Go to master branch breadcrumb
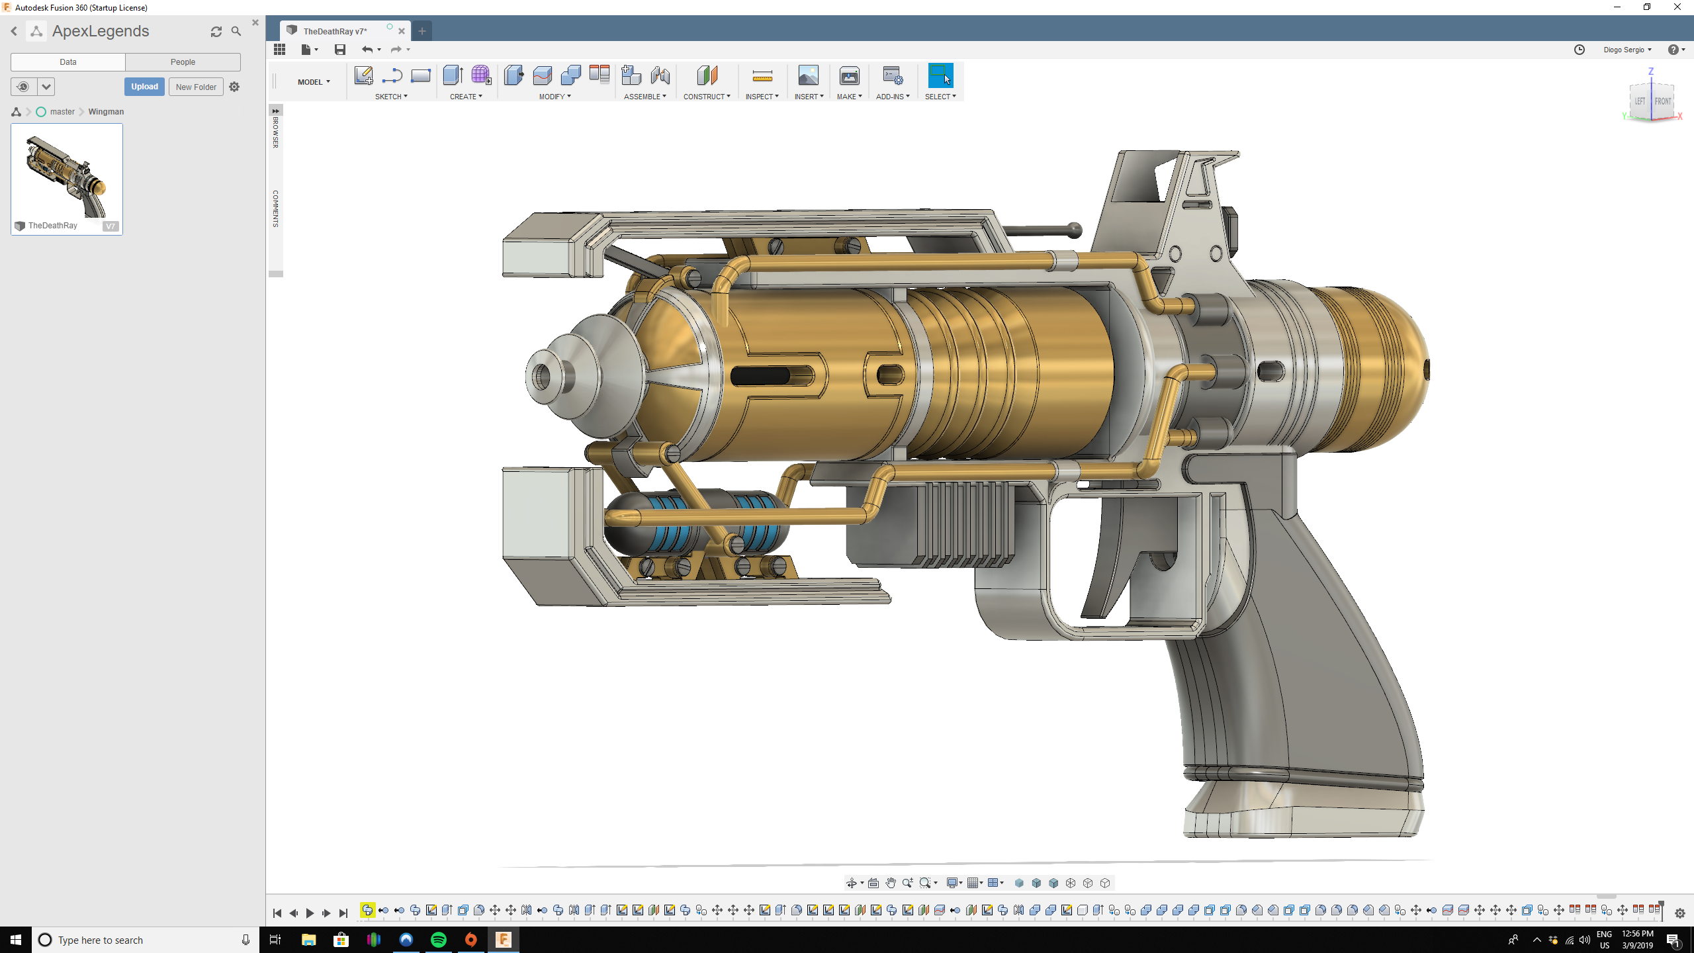 click(62, 112)
